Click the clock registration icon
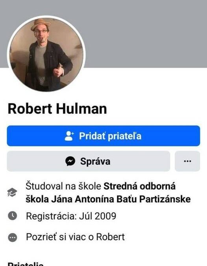The image size is (207, 266). point(12,216)
